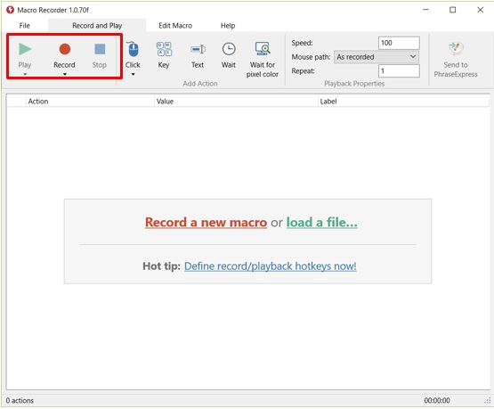Screen dimensions: 494x409
Task: Open the Mouse path combo box
Action: tap(377, 57)
